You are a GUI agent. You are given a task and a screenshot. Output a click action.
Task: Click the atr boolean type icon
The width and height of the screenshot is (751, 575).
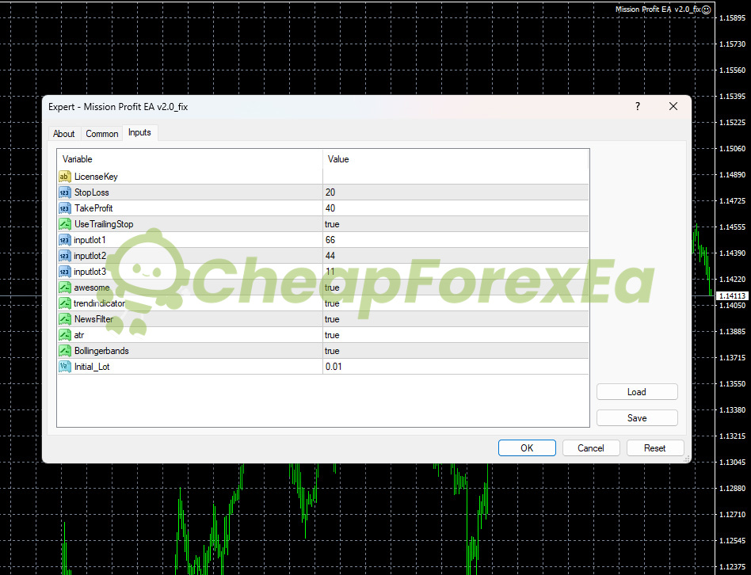[x=65, y=335]
